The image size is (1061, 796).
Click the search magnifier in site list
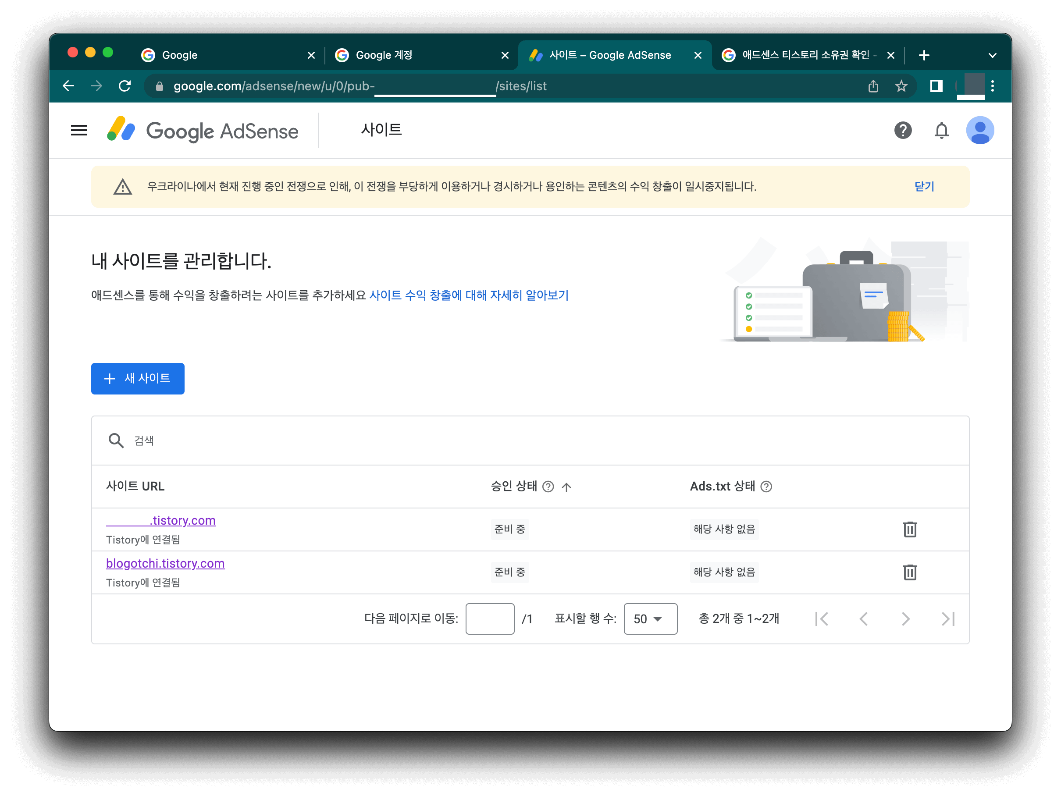[116, 440]
